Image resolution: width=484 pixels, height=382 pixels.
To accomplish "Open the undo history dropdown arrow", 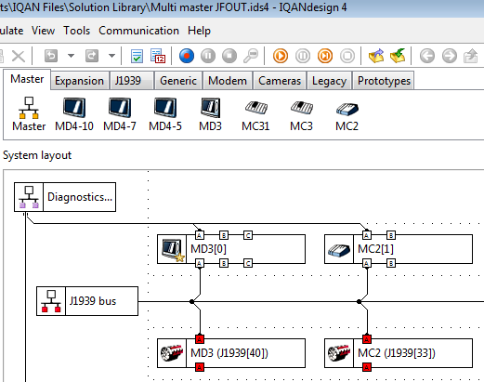I will coord(71,56).
